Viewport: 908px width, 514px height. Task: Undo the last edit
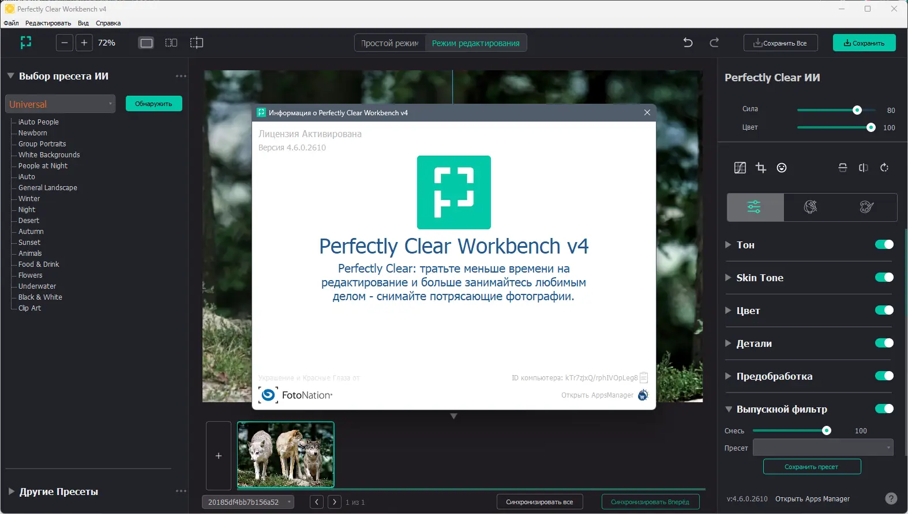tap(688, 43)
